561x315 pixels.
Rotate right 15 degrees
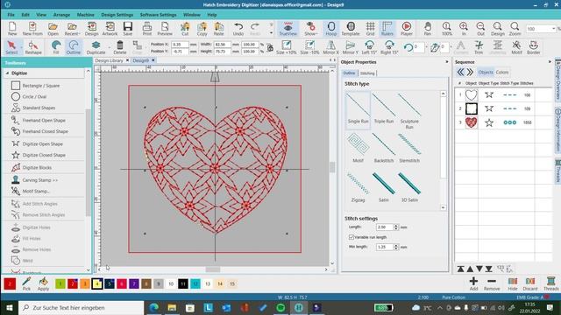pos(389,47)
